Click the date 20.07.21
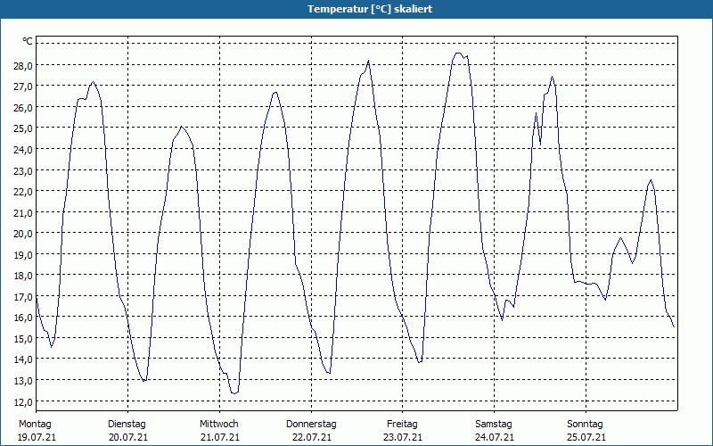Screen dimensions: 713x446 tap(128, 437)
